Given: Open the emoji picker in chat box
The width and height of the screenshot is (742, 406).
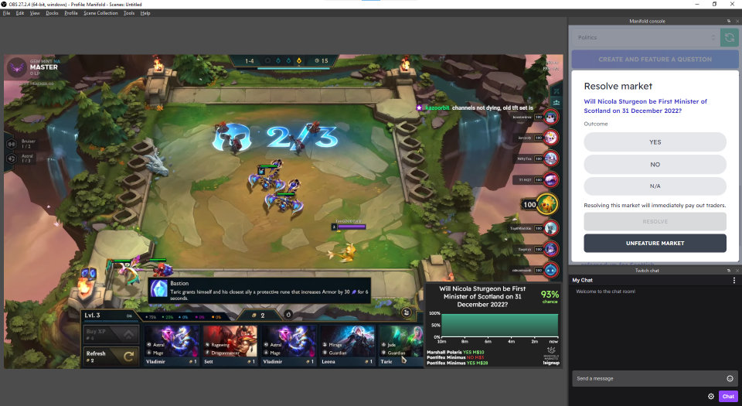Looking at the screenshot, I should point(730,379).
